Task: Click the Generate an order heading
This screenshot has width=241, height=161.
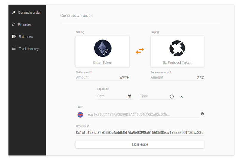Action: pyautogui.click(x=76, y=16)
